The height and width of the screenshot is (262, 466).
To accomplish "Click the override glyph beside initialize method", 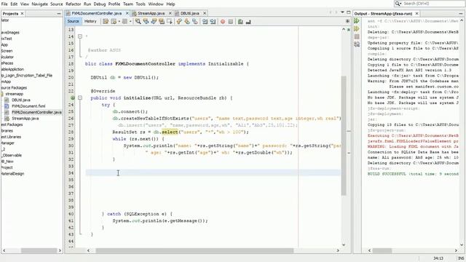I will (x=73, y=98).
